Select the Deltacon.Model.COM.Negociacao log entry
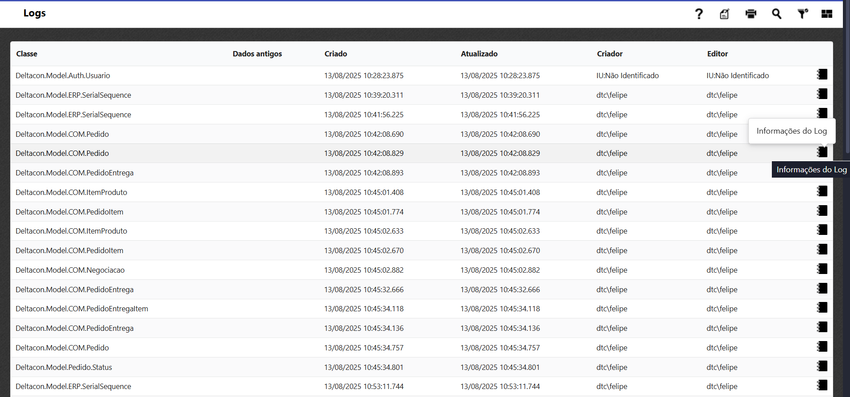Screen dimensions: 850x397 tap(70, 270)
